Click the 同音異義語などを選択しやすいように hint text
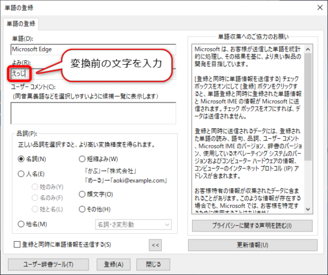The height and width of the screenshot is (275, 328). (x=86, y=96)
